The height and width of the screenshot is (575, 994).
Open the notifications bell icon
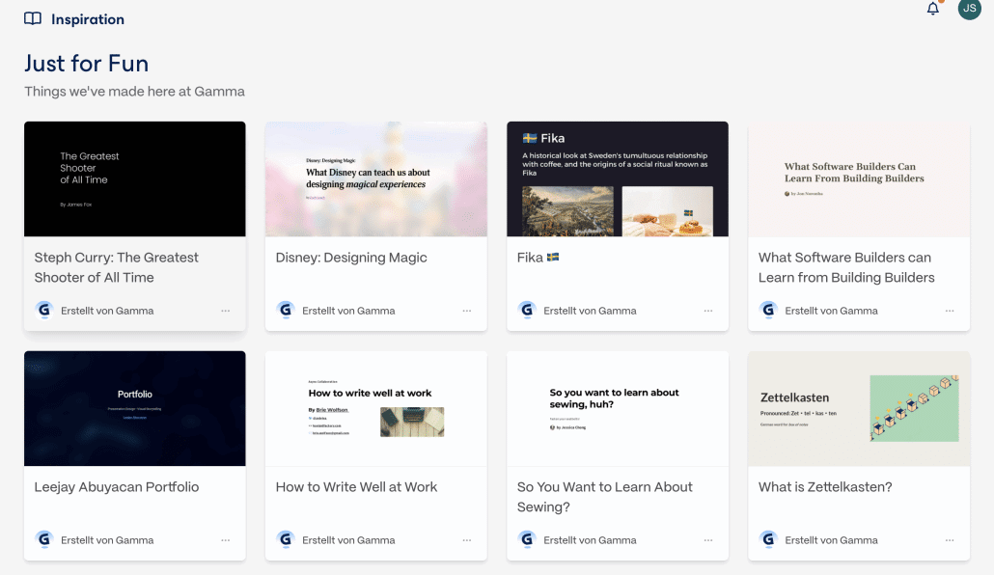point(932,9)
